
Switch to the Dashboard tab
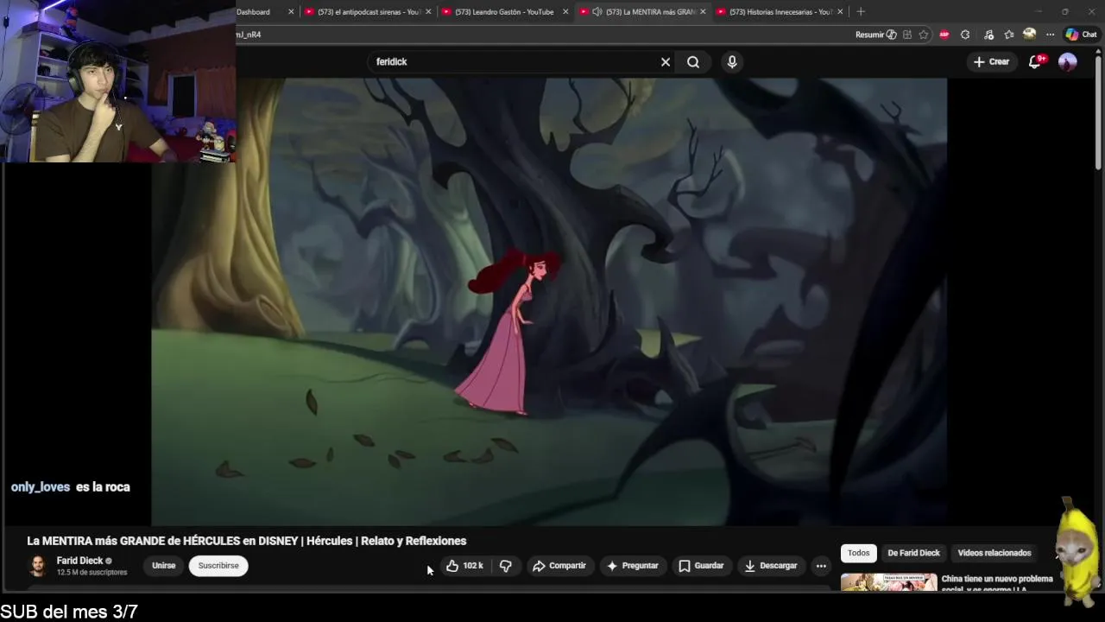(254, 12)
